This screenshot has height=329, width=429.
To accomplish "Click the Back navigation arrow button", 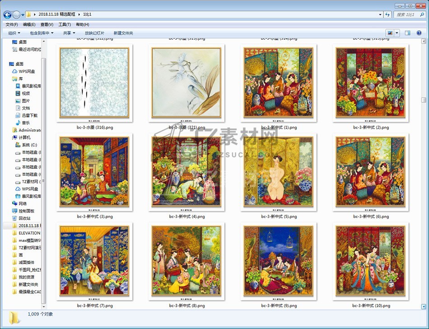I will (x=7, y=14).
